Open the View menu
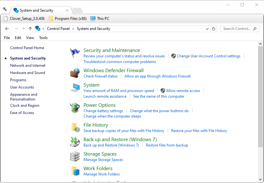264x183 pixels. 30,38
